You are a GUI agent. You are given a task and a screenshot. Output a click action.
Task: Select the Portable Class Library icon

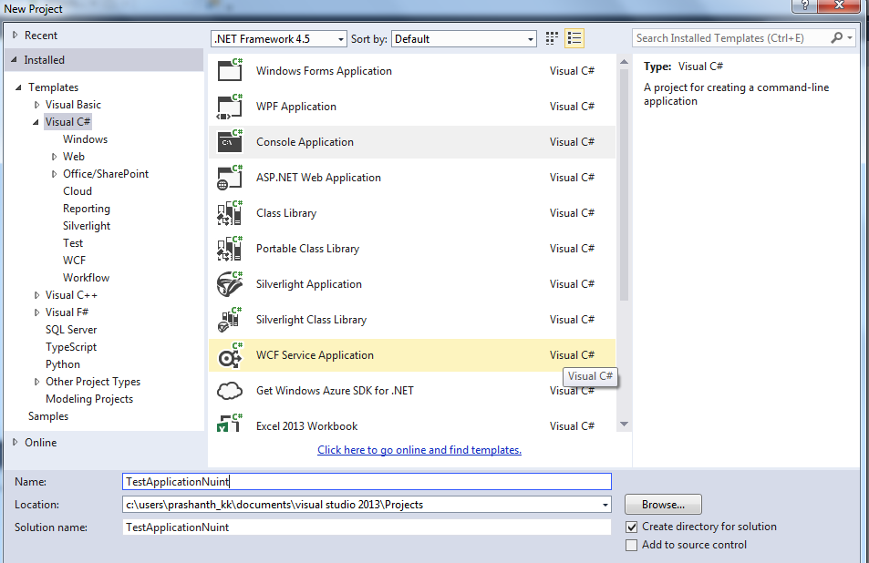click(230, 249)
